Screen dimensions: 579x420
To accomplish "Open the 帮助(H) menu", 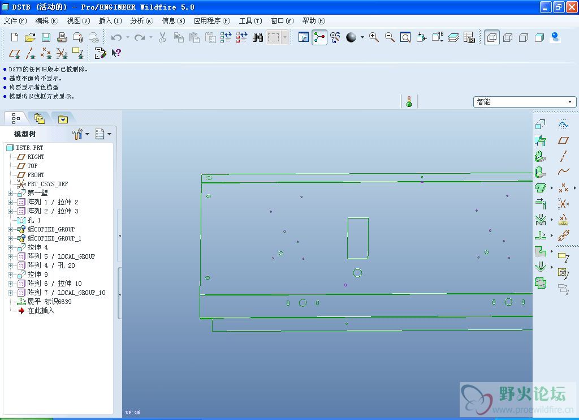I will (313, 21).
